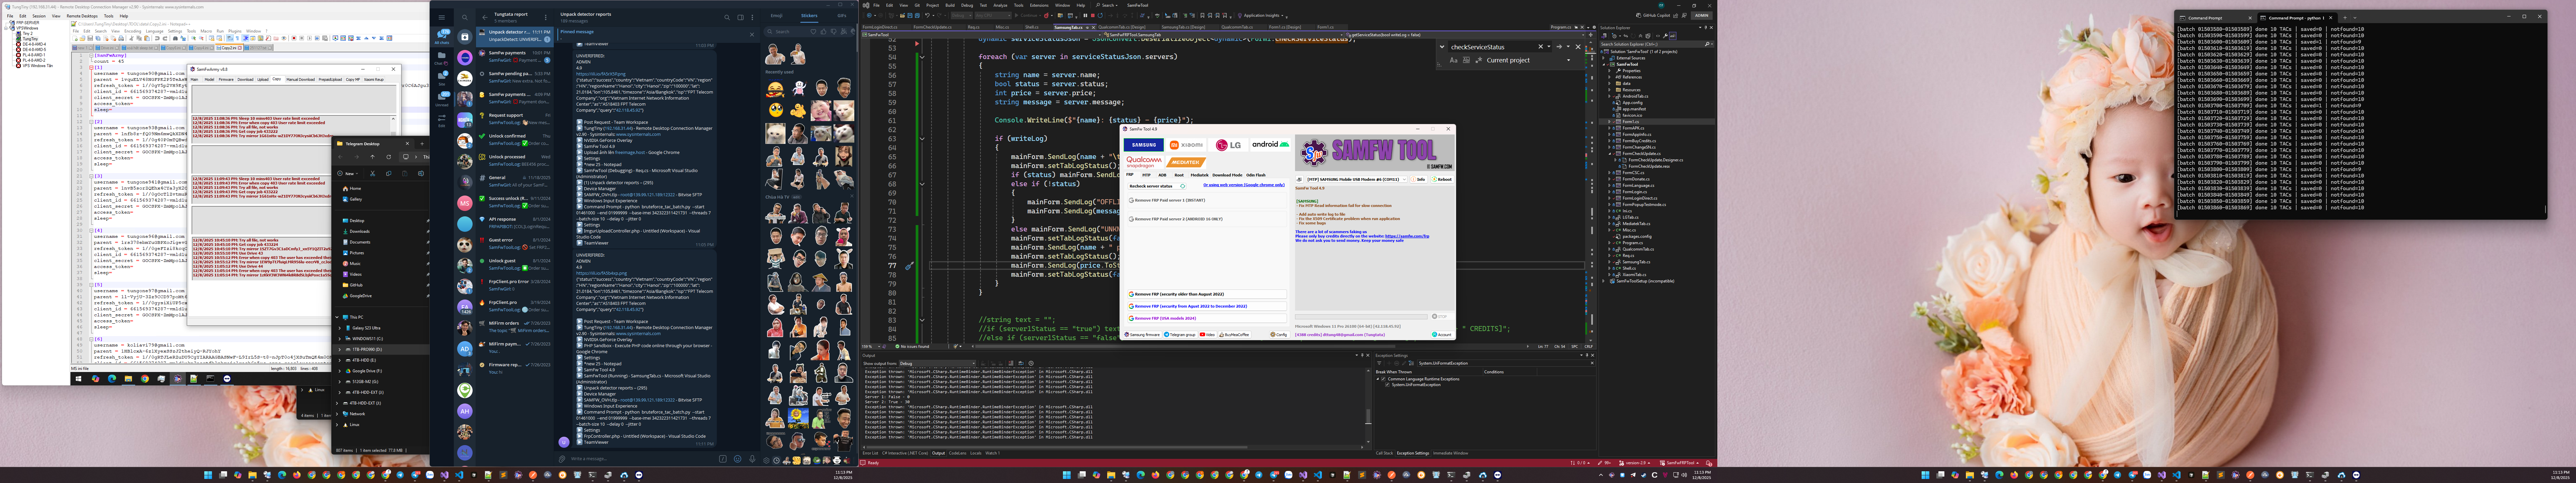Screen dimensions: 2576x483
Task: Go back from Tungtata report topic list
Action: point(485,17)
